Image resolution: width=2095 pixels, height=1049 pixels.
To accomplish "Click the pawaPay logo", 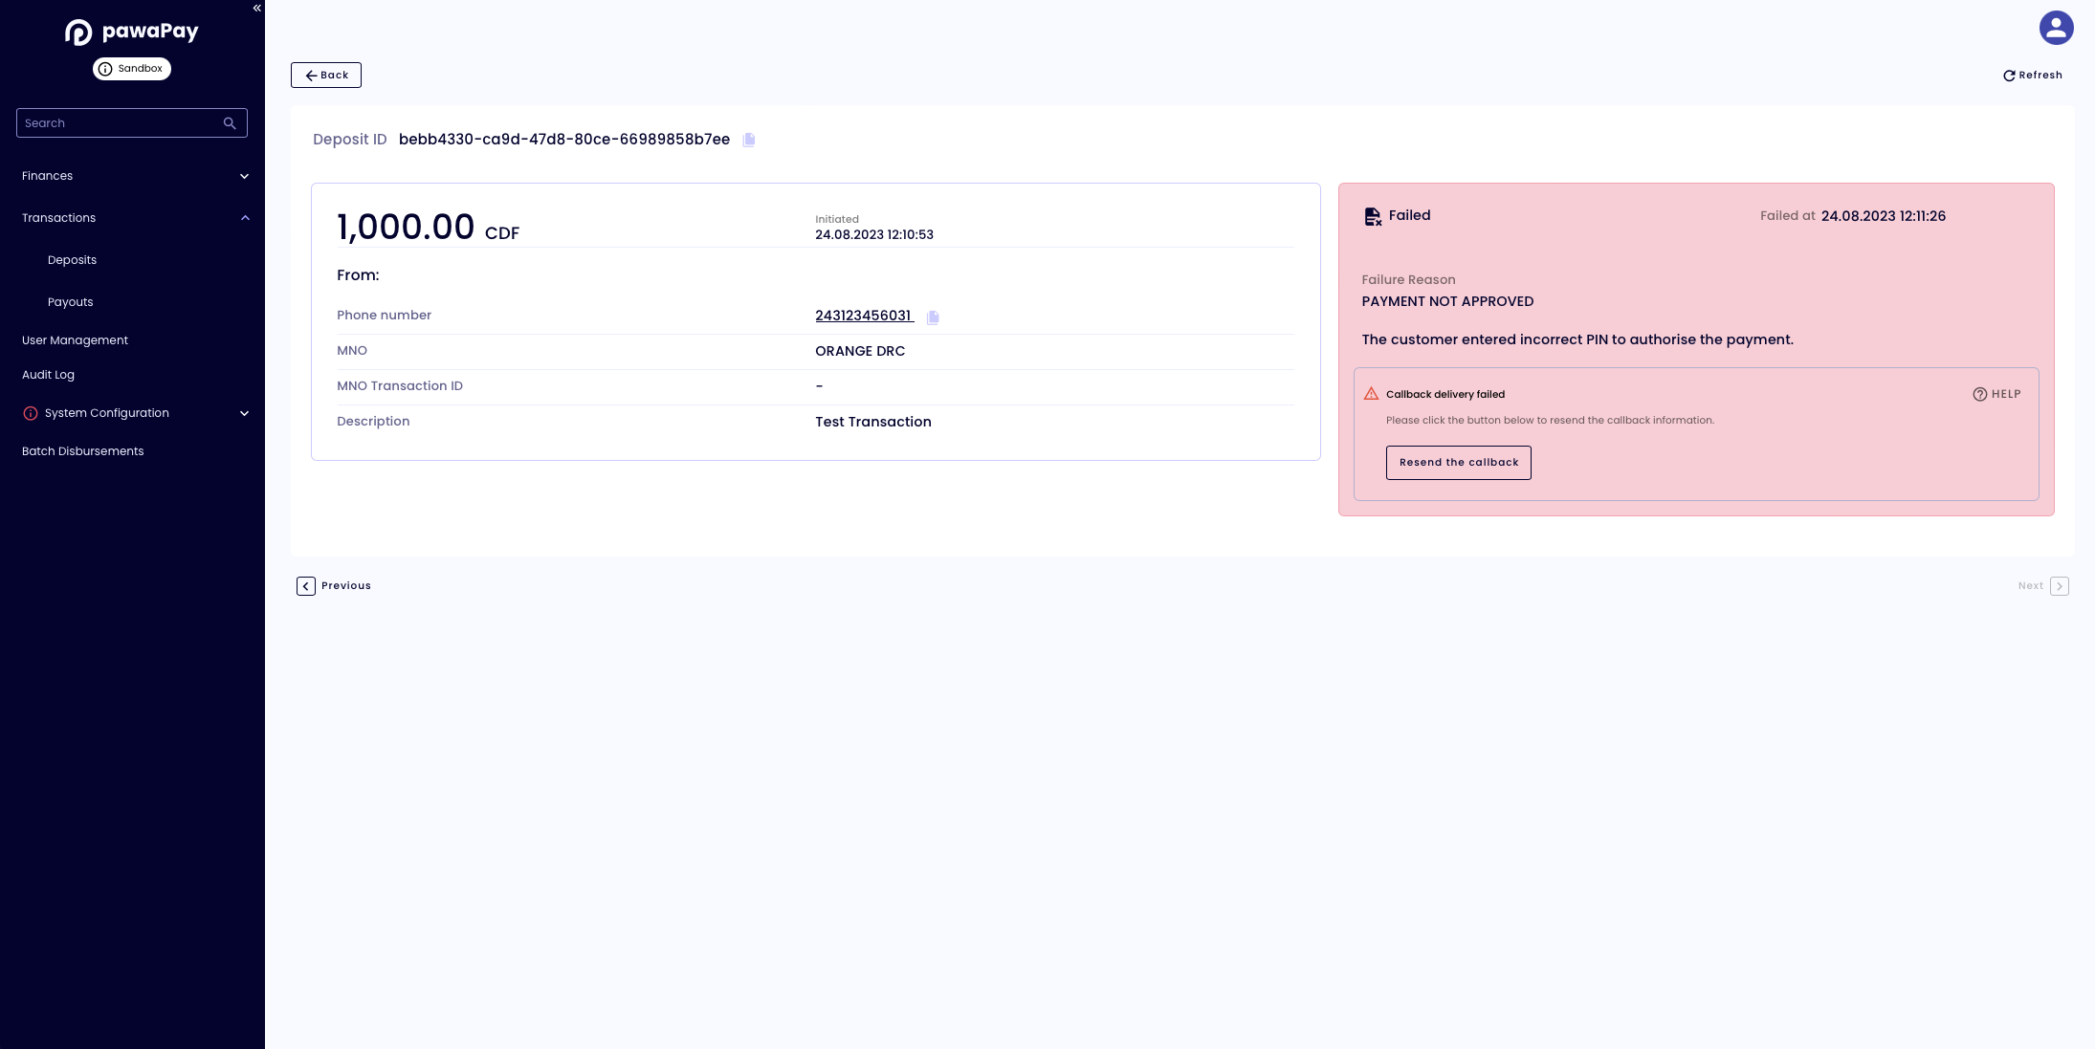I will click(132, 33).
